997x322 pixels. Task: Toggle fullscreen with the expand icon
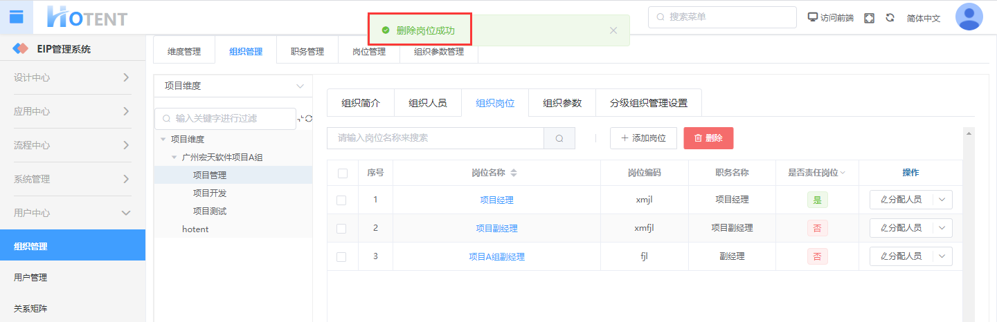click(869, 17)
